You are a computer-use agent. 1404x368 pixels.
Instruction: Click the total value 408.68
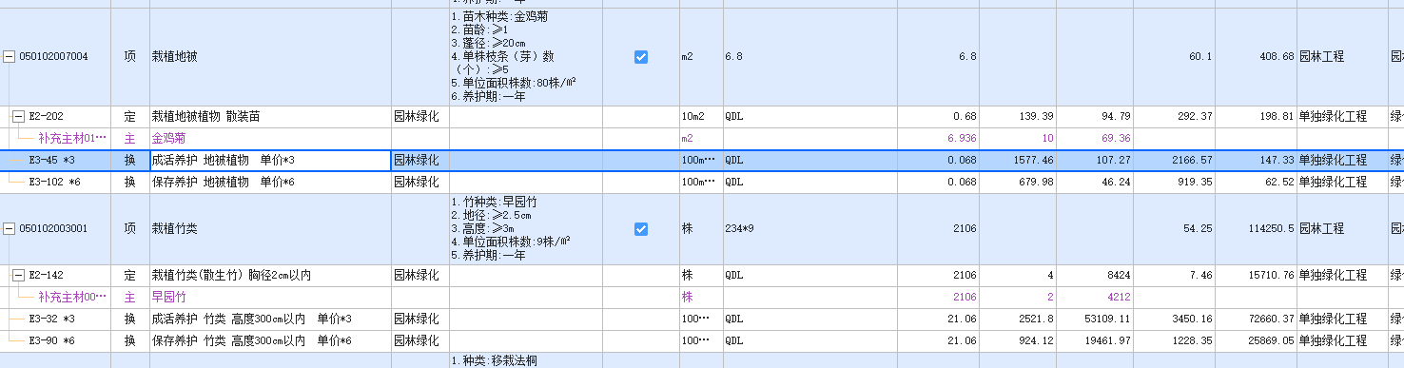tap(1277, 57)
